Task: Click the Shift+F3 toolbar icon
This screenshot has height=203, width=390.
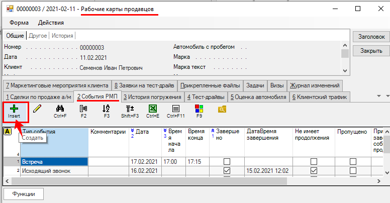Action: [x=130, y=108]
